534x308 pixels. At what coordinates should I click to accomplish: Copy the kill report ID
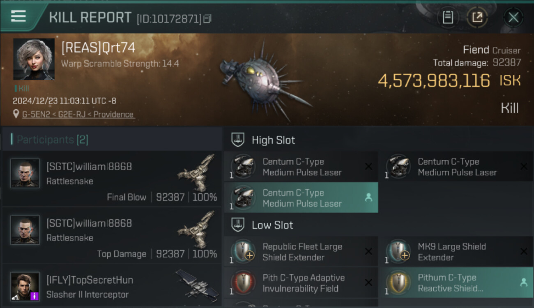[207, 18]
